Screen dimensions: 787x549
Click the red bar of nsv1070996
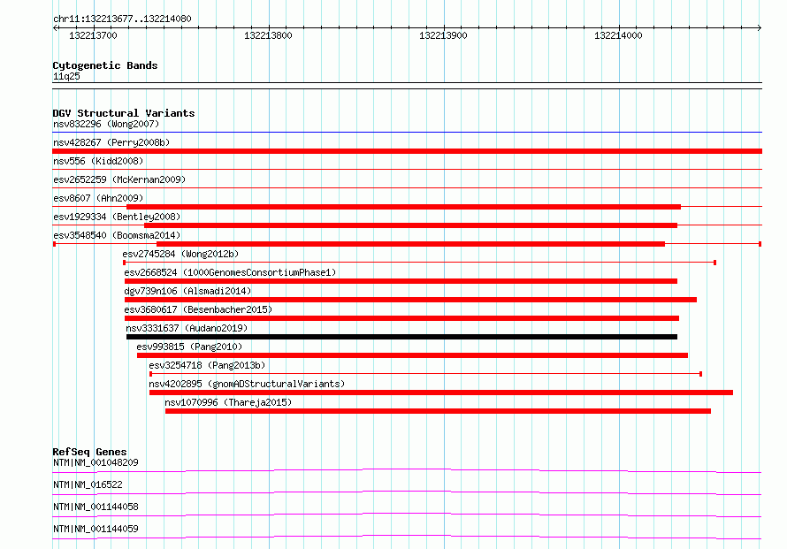click(439, 411)
